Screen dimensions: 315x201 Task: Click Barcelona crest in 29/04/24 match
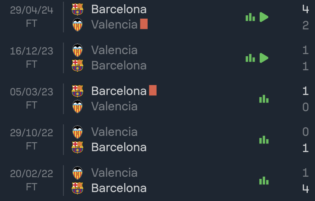tap(77, 9)
